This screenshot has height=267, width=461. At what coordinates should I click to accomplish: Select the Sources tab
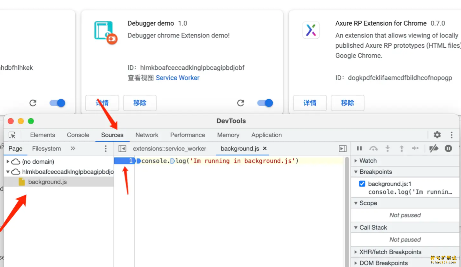[x=112, y=135]
